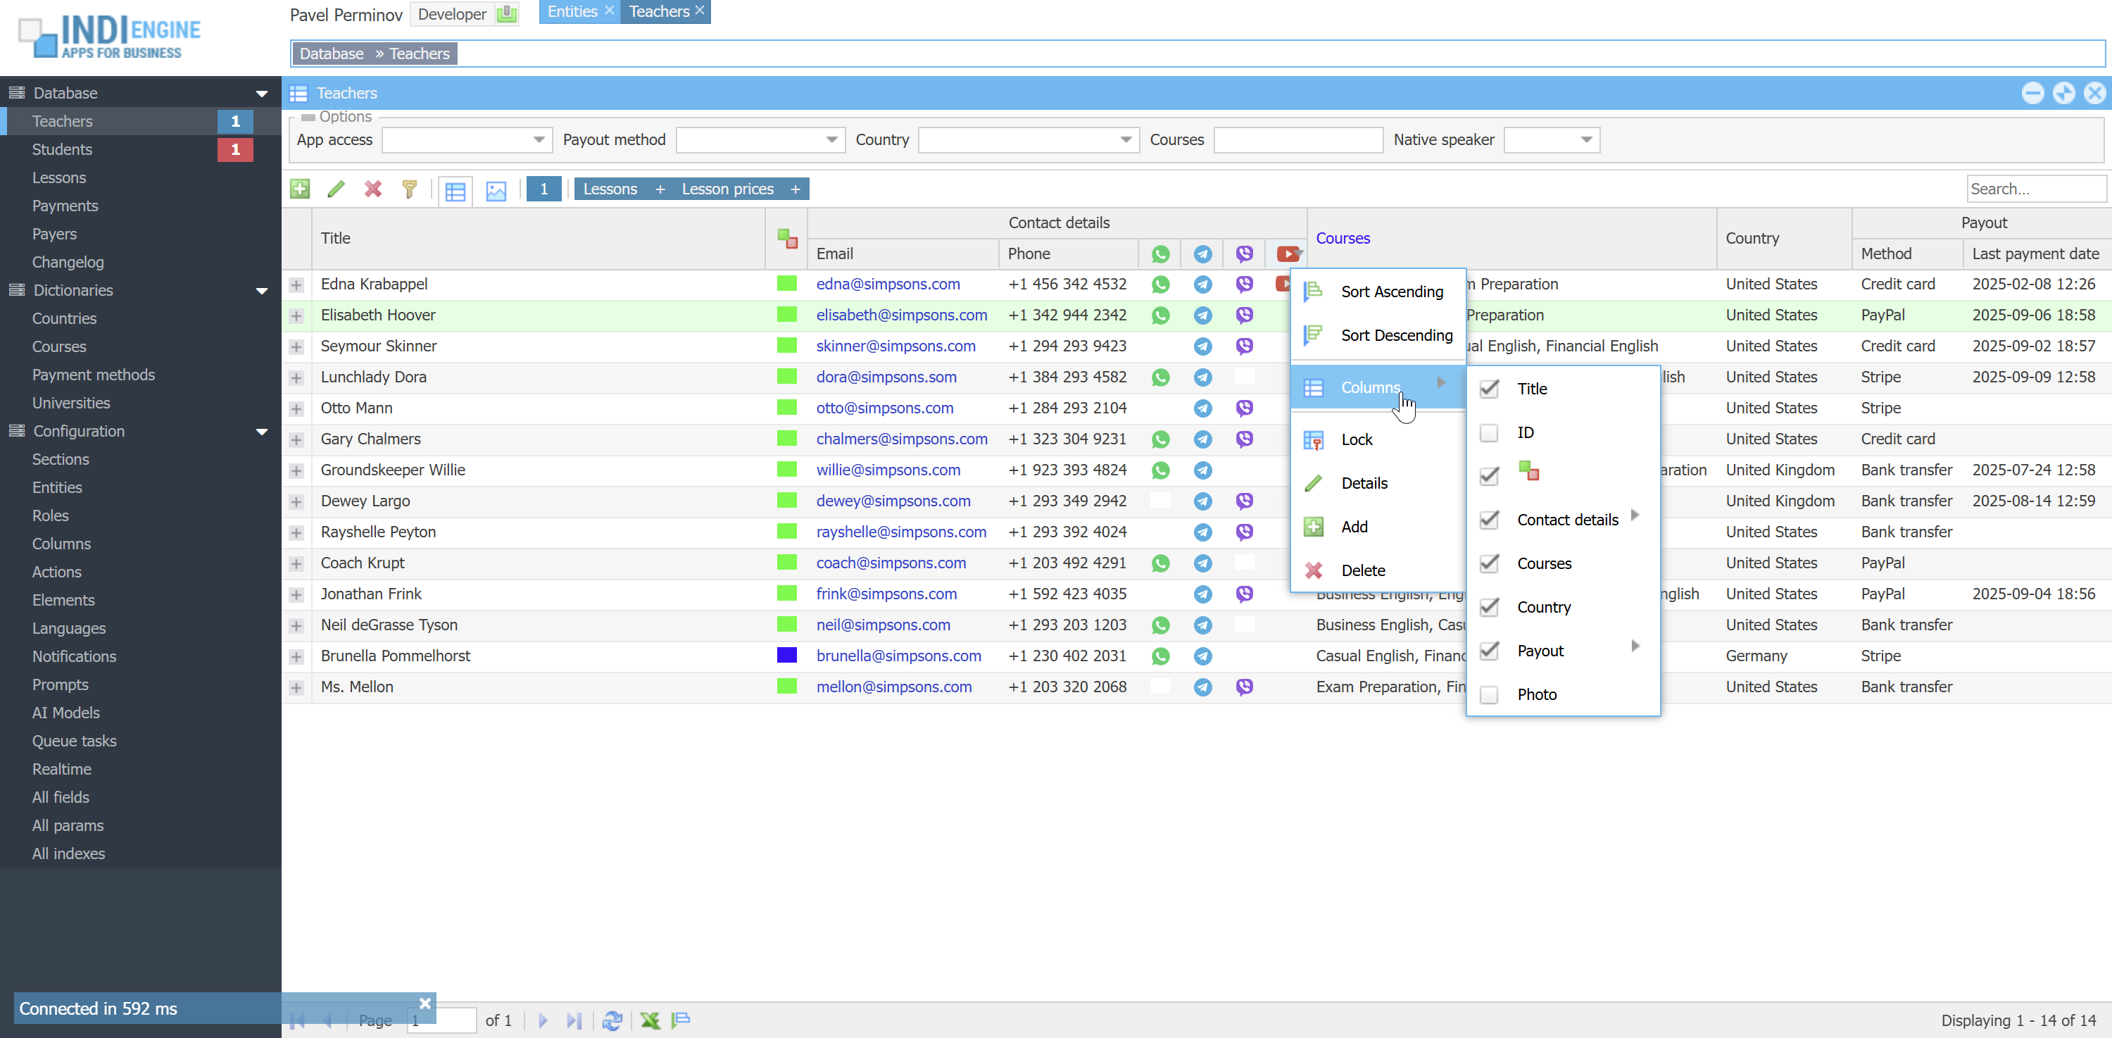Switch to image gallery view icon
This screenshot has height=1038, width=2112.
tap(496, 191)
